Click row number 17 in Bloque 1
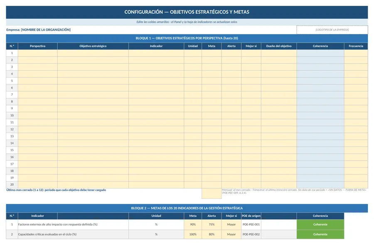 pyautogui.click(x=12, y=164)
